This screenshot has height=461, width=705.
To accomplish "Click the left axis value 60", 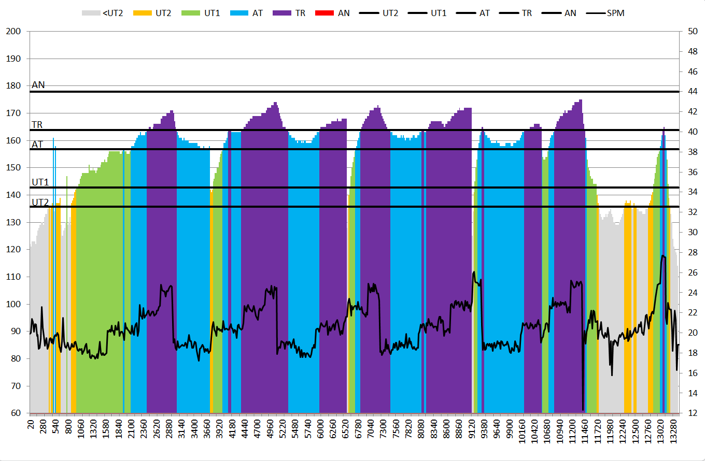I will click(x=16, y=413).
